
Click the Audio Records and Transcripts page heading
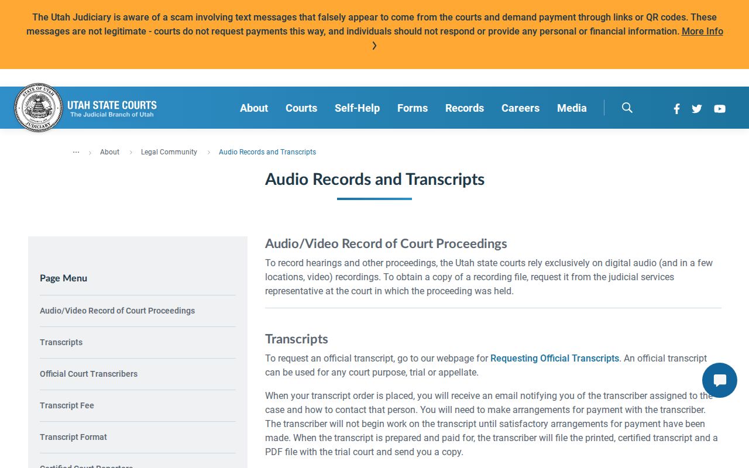click(374, 179)
